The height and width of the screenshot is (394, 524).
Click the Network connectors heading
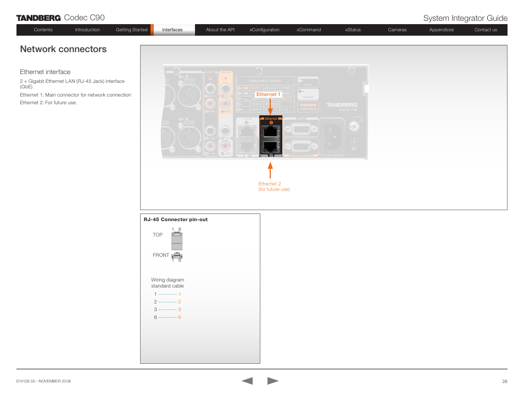coord(63,49)
